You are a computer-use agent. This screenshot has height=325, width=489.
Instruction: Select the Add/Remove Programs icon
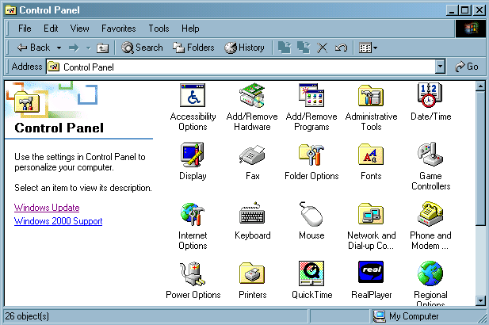(x=311, y=96)
